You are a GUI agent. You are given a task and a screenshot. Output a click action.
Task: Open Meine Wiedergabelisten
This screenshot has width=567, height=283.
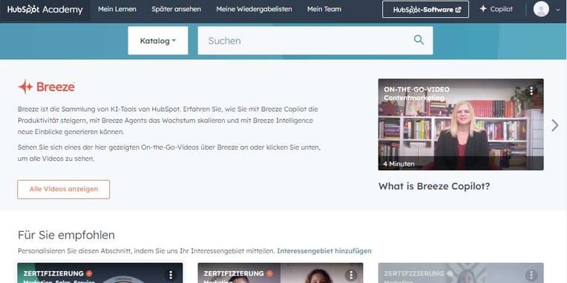click(255, 10)
